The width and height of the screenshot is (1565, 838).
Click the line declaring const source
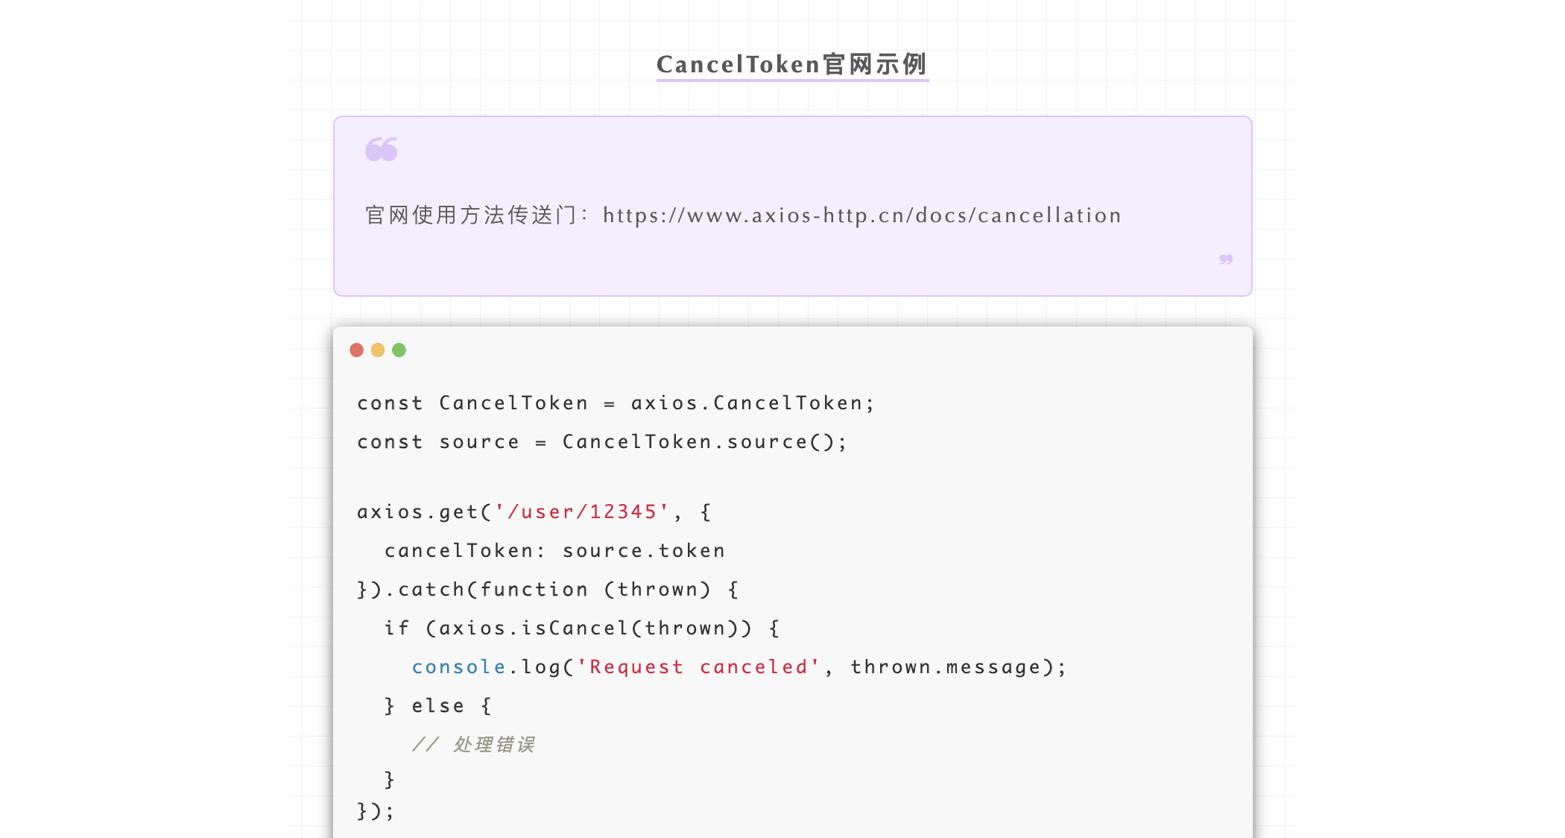601,442
